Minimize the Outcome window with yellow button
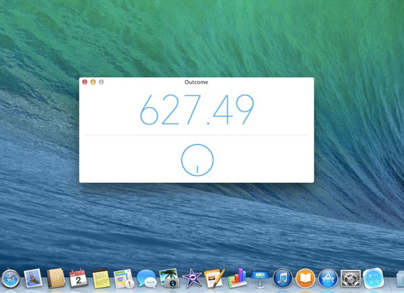The image size is (404, 293). pos(93,82)
